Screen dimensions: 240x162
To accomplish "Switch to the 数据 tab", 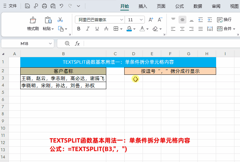I will point(198,6).
